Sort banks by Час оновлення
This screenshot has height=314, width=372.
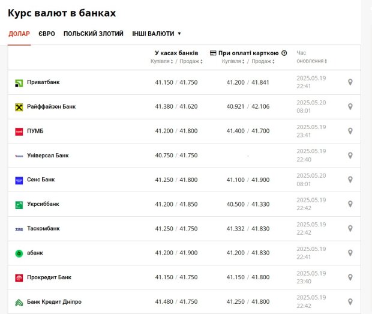point(311,61)
